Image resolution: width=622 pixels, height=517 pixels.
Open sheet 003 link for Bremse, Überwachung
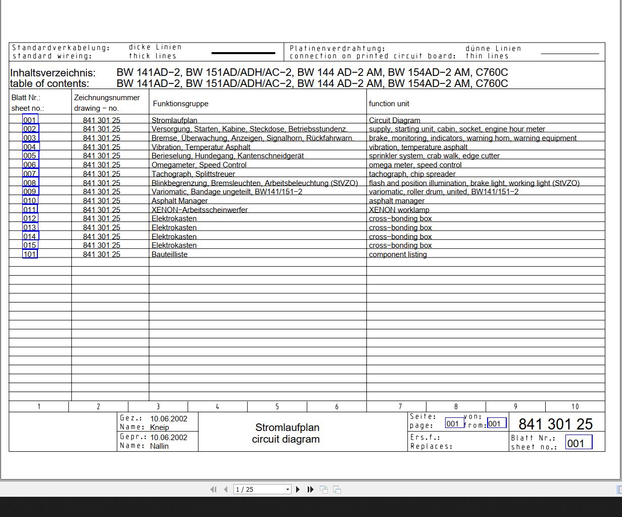click(x=30, y=138)
